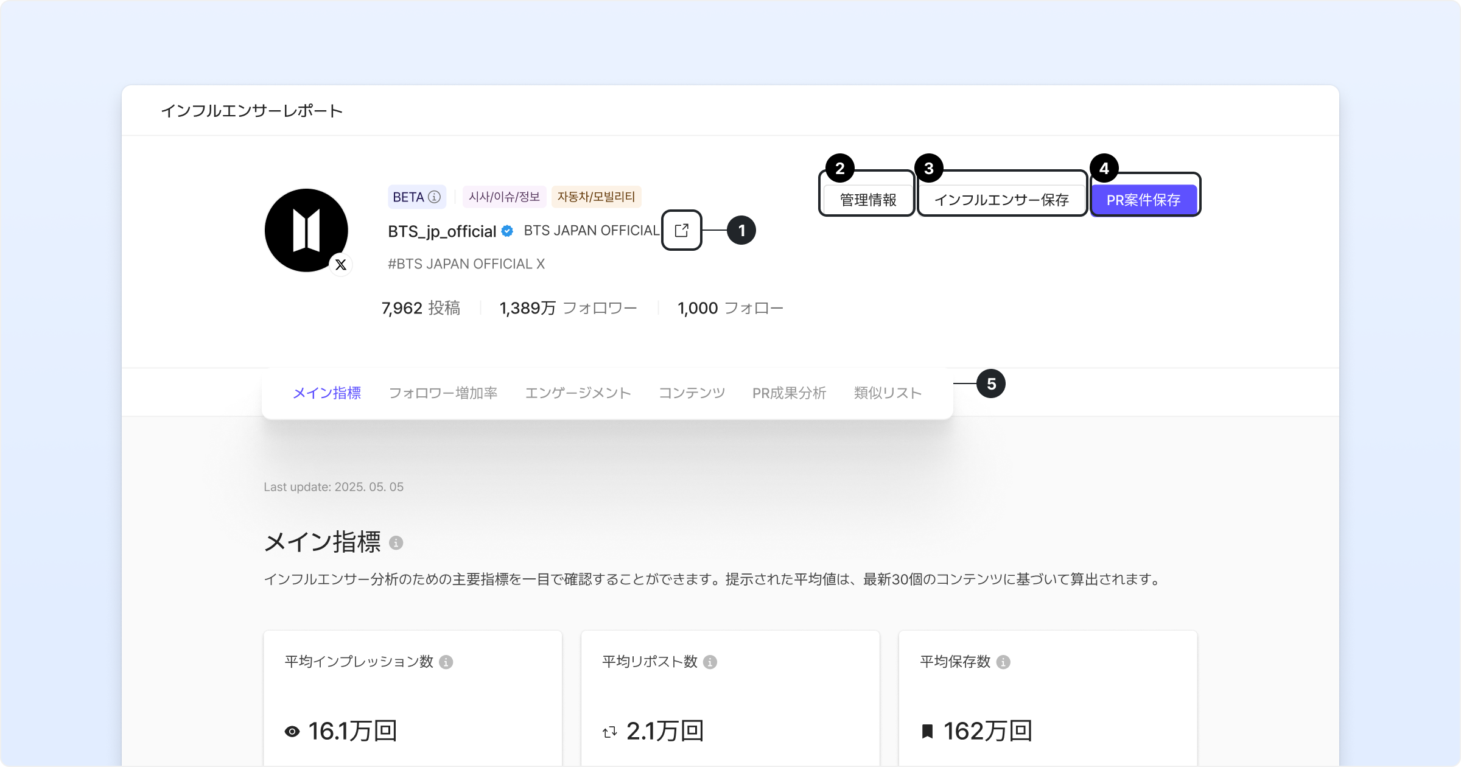Click the BTS profile avatar image
1461x767 pixels.
(x=306, y=230)
